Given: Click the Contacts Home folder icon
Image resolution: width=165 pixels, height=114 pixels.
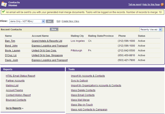Looking at the screenshot, I should coord(4,4).
